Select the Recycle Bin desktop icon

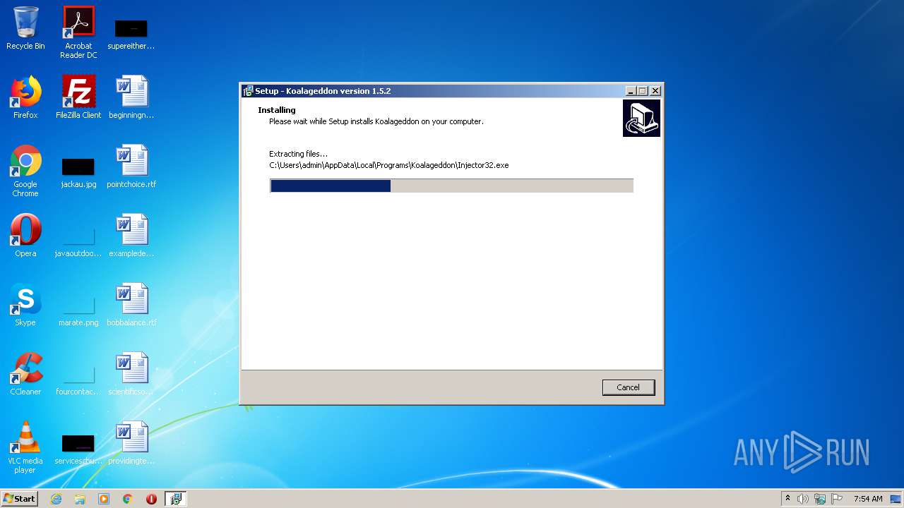pos(25,29)
